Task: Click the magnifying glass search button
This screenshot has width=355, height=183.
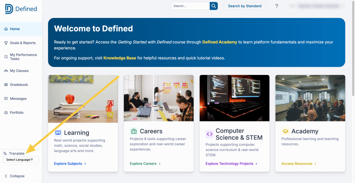Action: [213, 6]
